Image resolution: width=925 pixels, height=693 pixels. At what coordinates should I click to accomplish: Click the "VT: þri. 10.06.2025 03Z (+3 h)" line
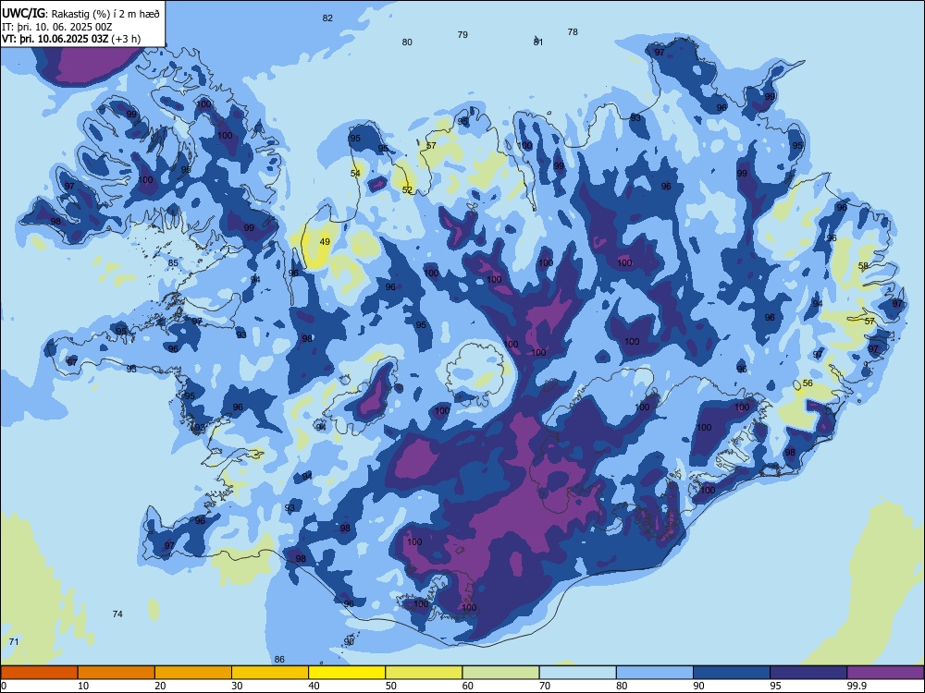71,39
